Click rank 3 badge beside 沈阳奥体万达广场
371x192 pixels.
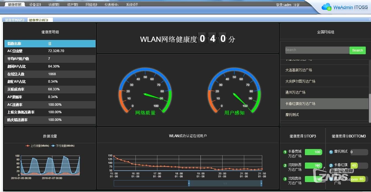(285, 179)
